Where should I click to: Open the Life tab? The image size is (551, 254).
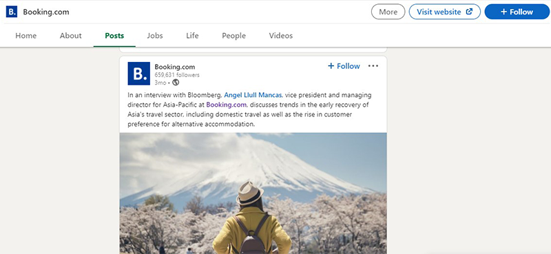click(x=192, y=36)
